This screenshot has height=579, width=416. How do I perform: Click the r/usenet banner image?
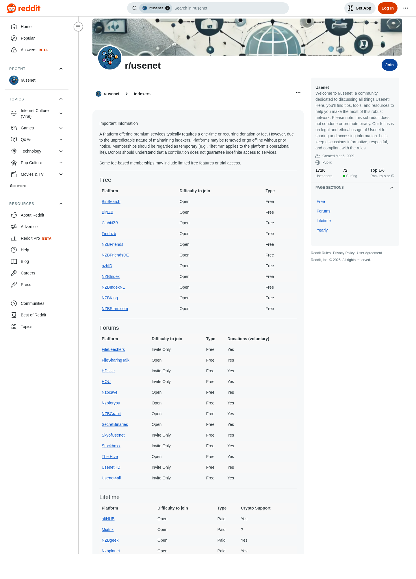point(247,37)
